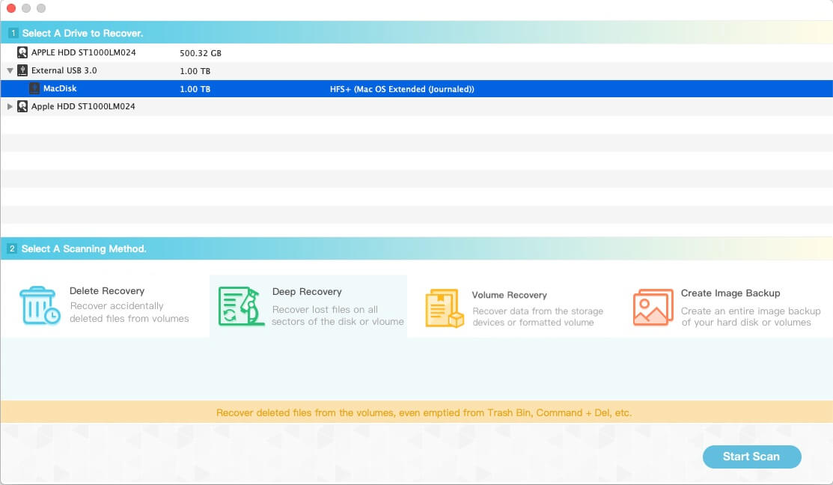Collapse the External USB 3.0 tree
Image resolution: width=833 pixels, height=485 pixels.
(10, 70)
